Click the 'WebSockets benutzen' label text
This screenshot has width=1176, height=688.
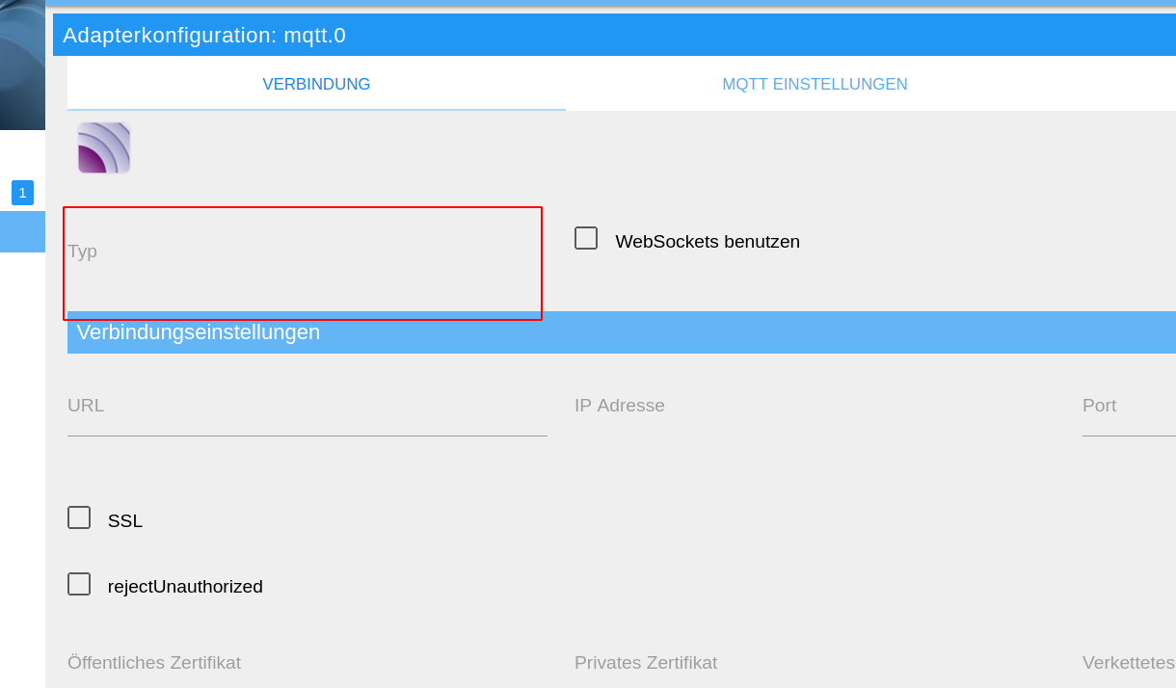[x=708, y=242]
